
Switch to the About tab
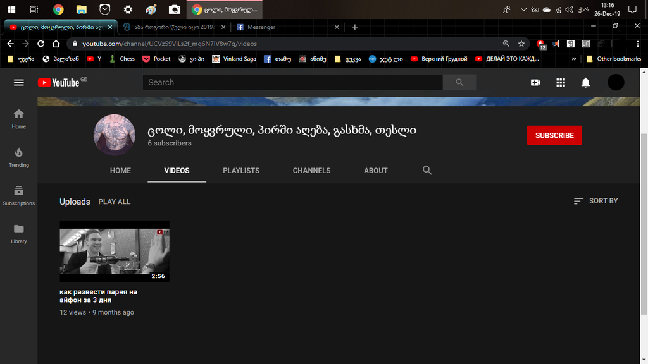375,171
